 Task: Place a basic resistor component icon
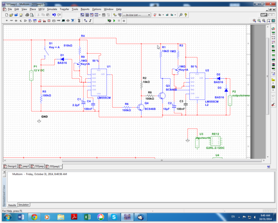click(11, 21)
